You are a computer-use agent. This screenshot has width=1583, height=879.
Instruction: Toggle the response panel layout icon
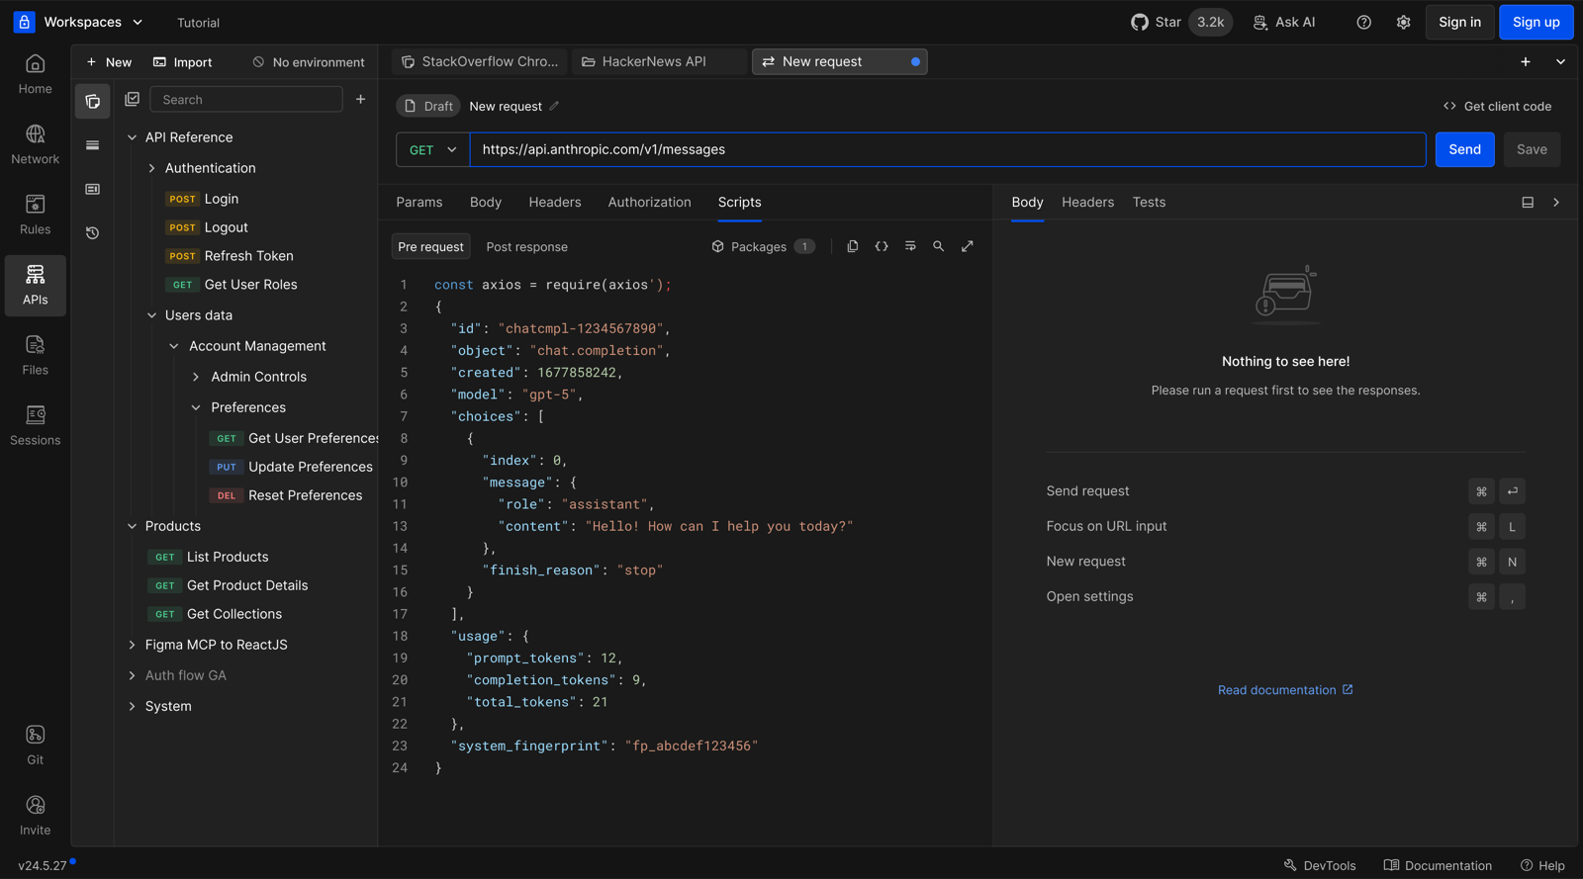(x=1528, y=202)
